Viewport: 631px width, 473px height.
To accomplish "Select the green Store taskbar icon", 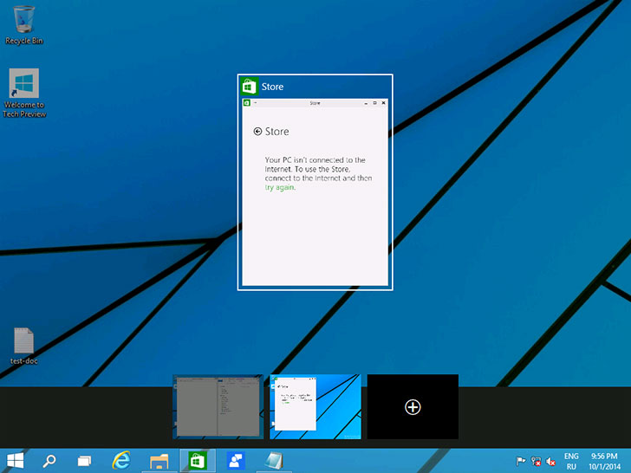I will 197,461.
